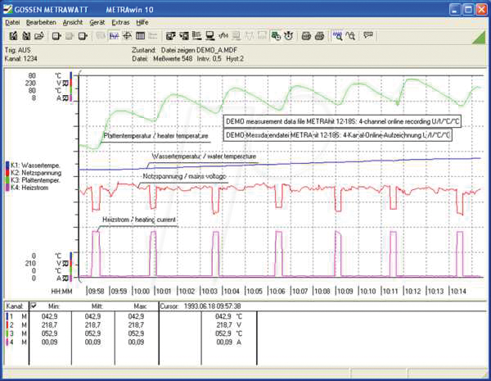
Task: Click the Plattentemperatur / heater temperature label
Action: [155, 135]
